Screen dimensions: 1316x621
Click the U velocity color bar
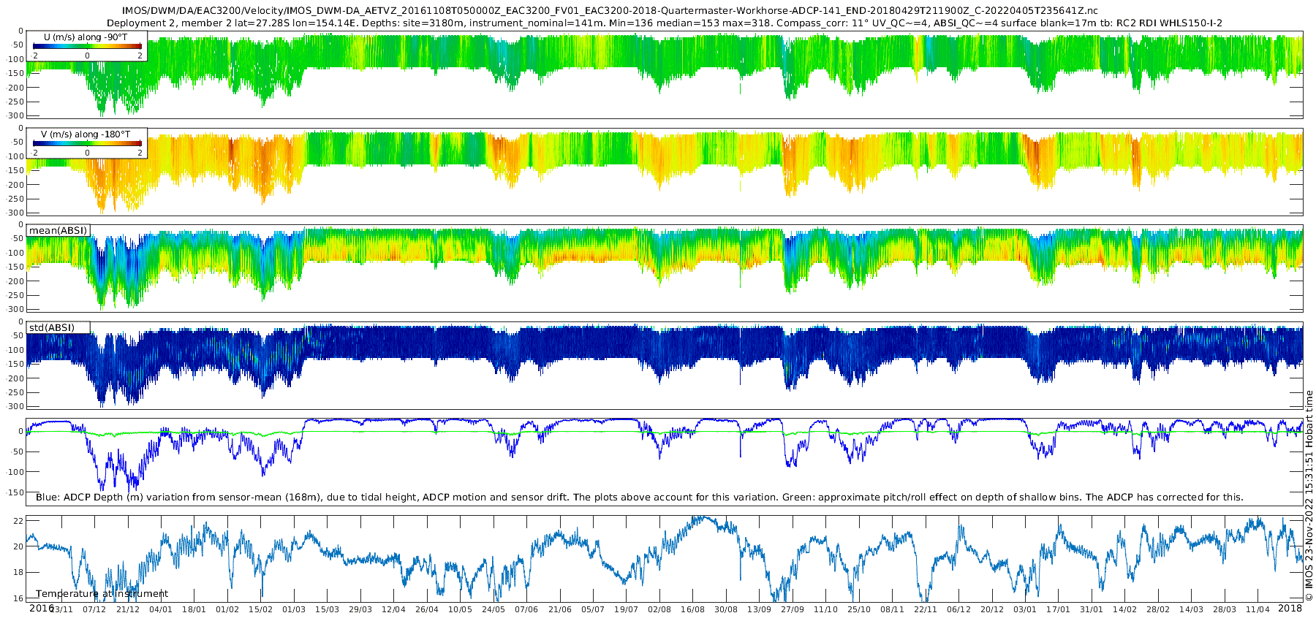pos(87,46)
